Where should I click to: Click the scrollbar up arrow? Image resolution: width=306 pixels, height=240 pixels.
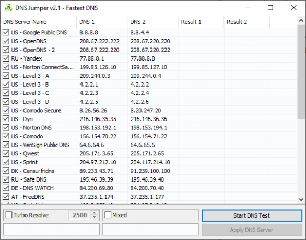coord(301,20)
